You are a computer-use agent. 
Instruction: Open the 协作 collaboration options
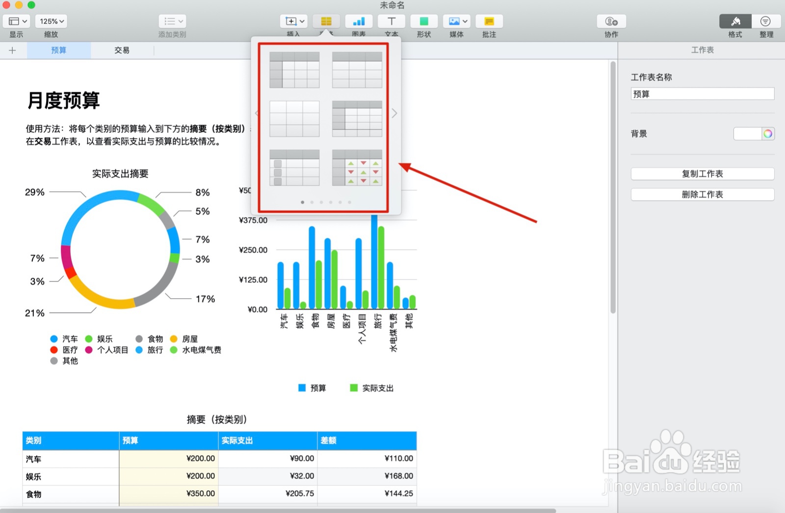pyautogui.click(x=611, y=21)
